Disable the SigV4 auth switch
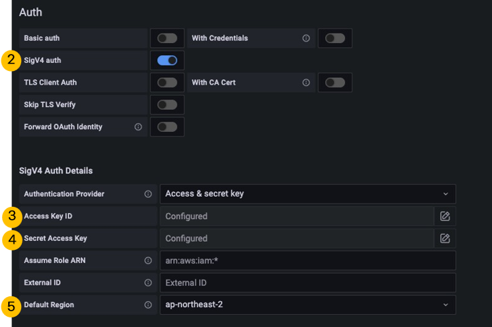This screenshot has height=327, width=492. click(167, 60)
